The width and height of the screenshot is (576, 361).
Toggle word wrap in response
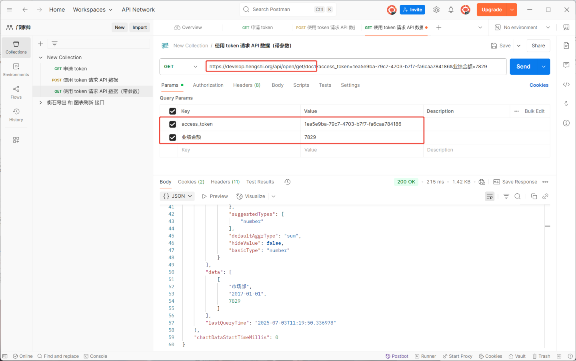click(x=490, y=196)
